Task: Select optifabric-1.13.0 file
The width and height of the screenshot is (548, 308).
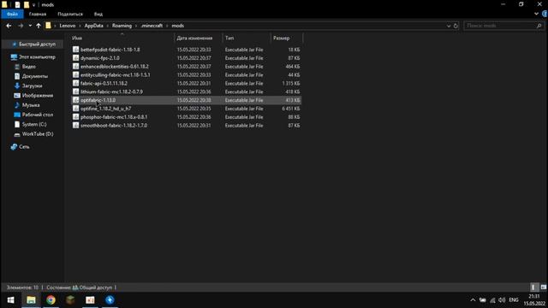Action: 98,100
